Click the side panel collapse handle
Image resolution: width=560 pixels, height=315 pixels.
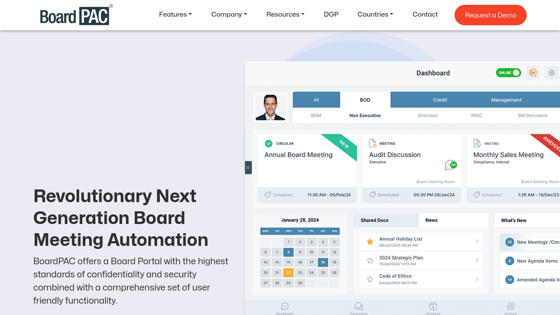248,168
